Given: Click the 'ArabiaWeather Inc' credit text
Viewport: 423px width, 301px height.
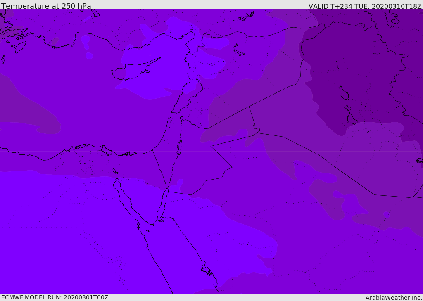Looking at the screenshot, I should click(394, 298).
